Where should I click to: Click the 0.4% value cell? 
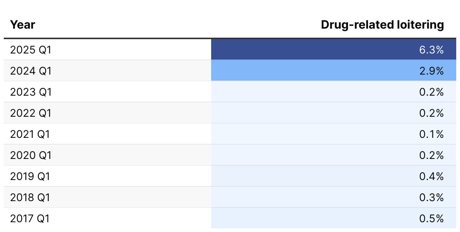coord(334,176)
